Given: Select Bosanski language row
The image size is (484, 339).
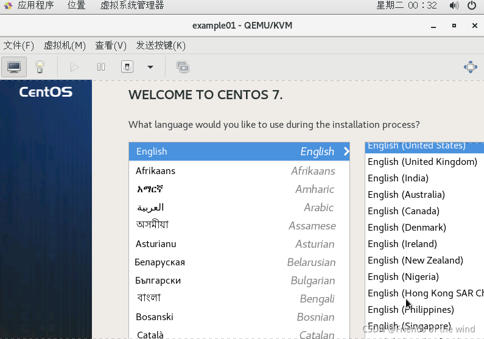Looking at the screenshot, I should point(239,317).
